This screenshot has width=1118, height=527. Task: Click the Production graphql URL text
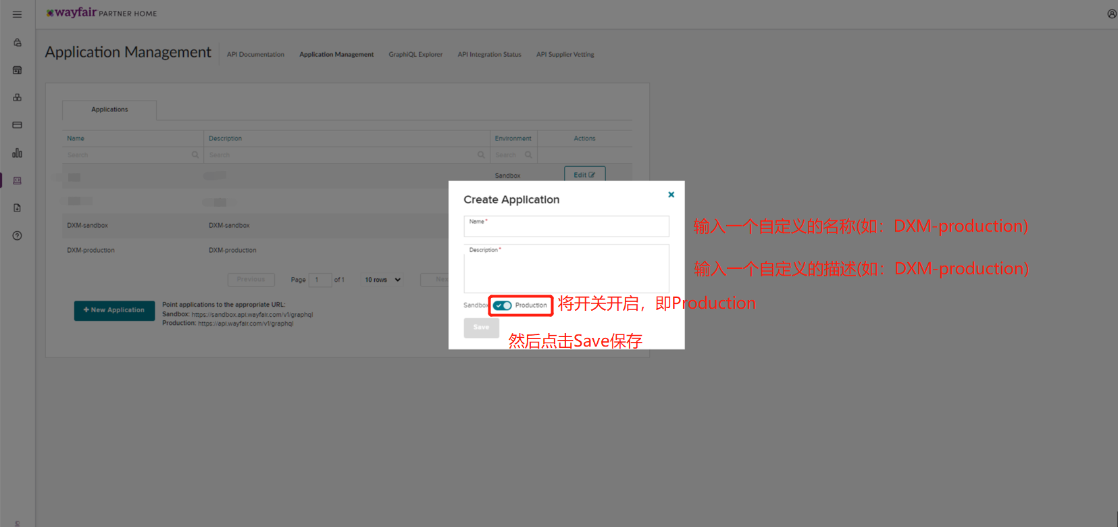pyautogui.click(x=245, y=324)
